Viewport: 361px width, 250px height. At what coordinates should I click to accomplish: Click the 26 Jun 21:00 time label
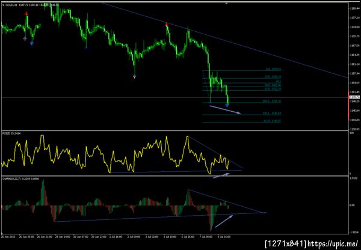click(44, 236)
